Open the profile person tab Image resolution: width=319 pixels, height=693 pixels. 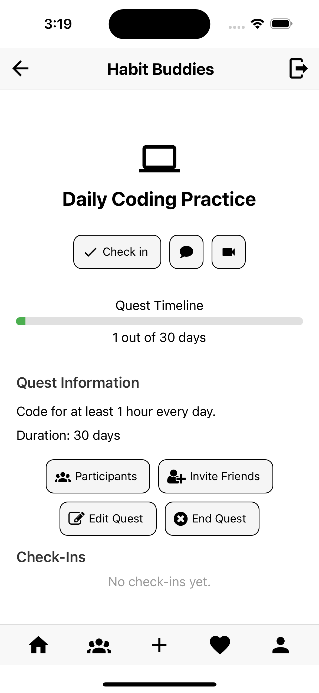point(280,645)
